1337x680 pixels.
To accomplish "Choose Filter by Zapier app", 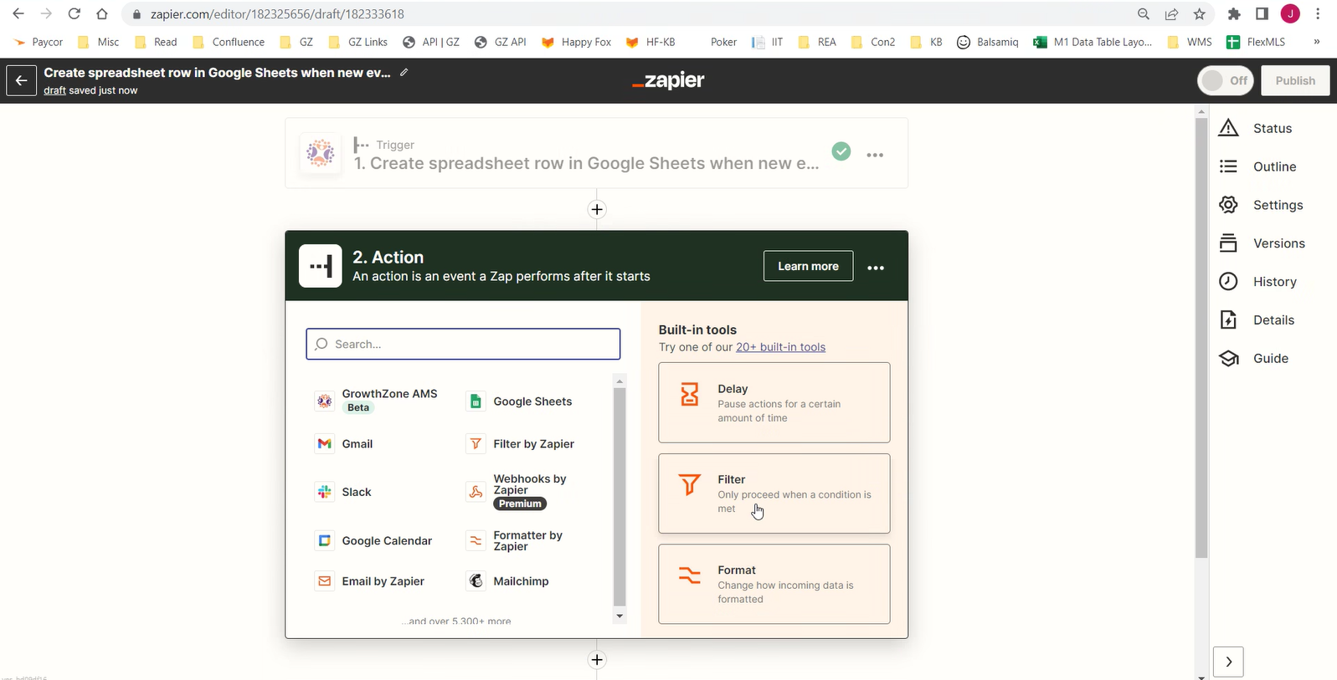I will (x=521, y=444).
